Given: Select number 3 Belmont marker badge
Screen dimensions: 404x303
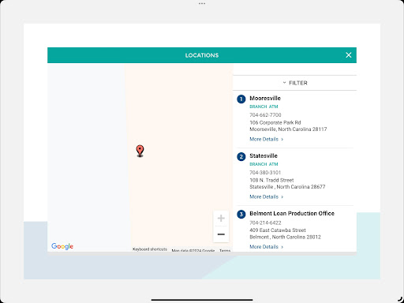Looking at the screenshot, I should 241,214.
